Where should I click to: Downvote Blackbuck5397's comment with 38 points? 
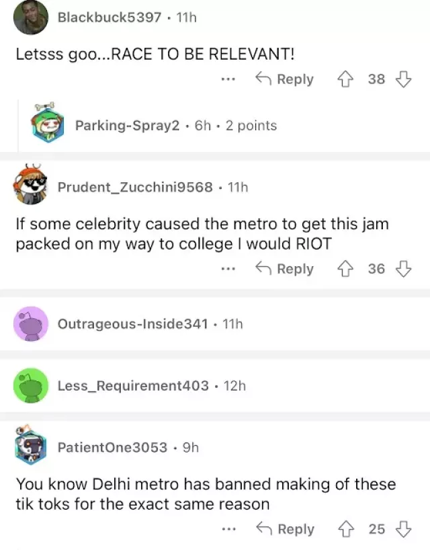(403, 79)
